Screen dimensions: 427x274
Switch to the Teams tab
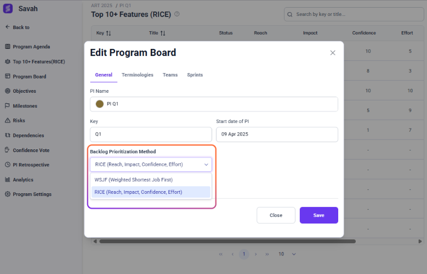pyautogui.click(x=170, y=75)
